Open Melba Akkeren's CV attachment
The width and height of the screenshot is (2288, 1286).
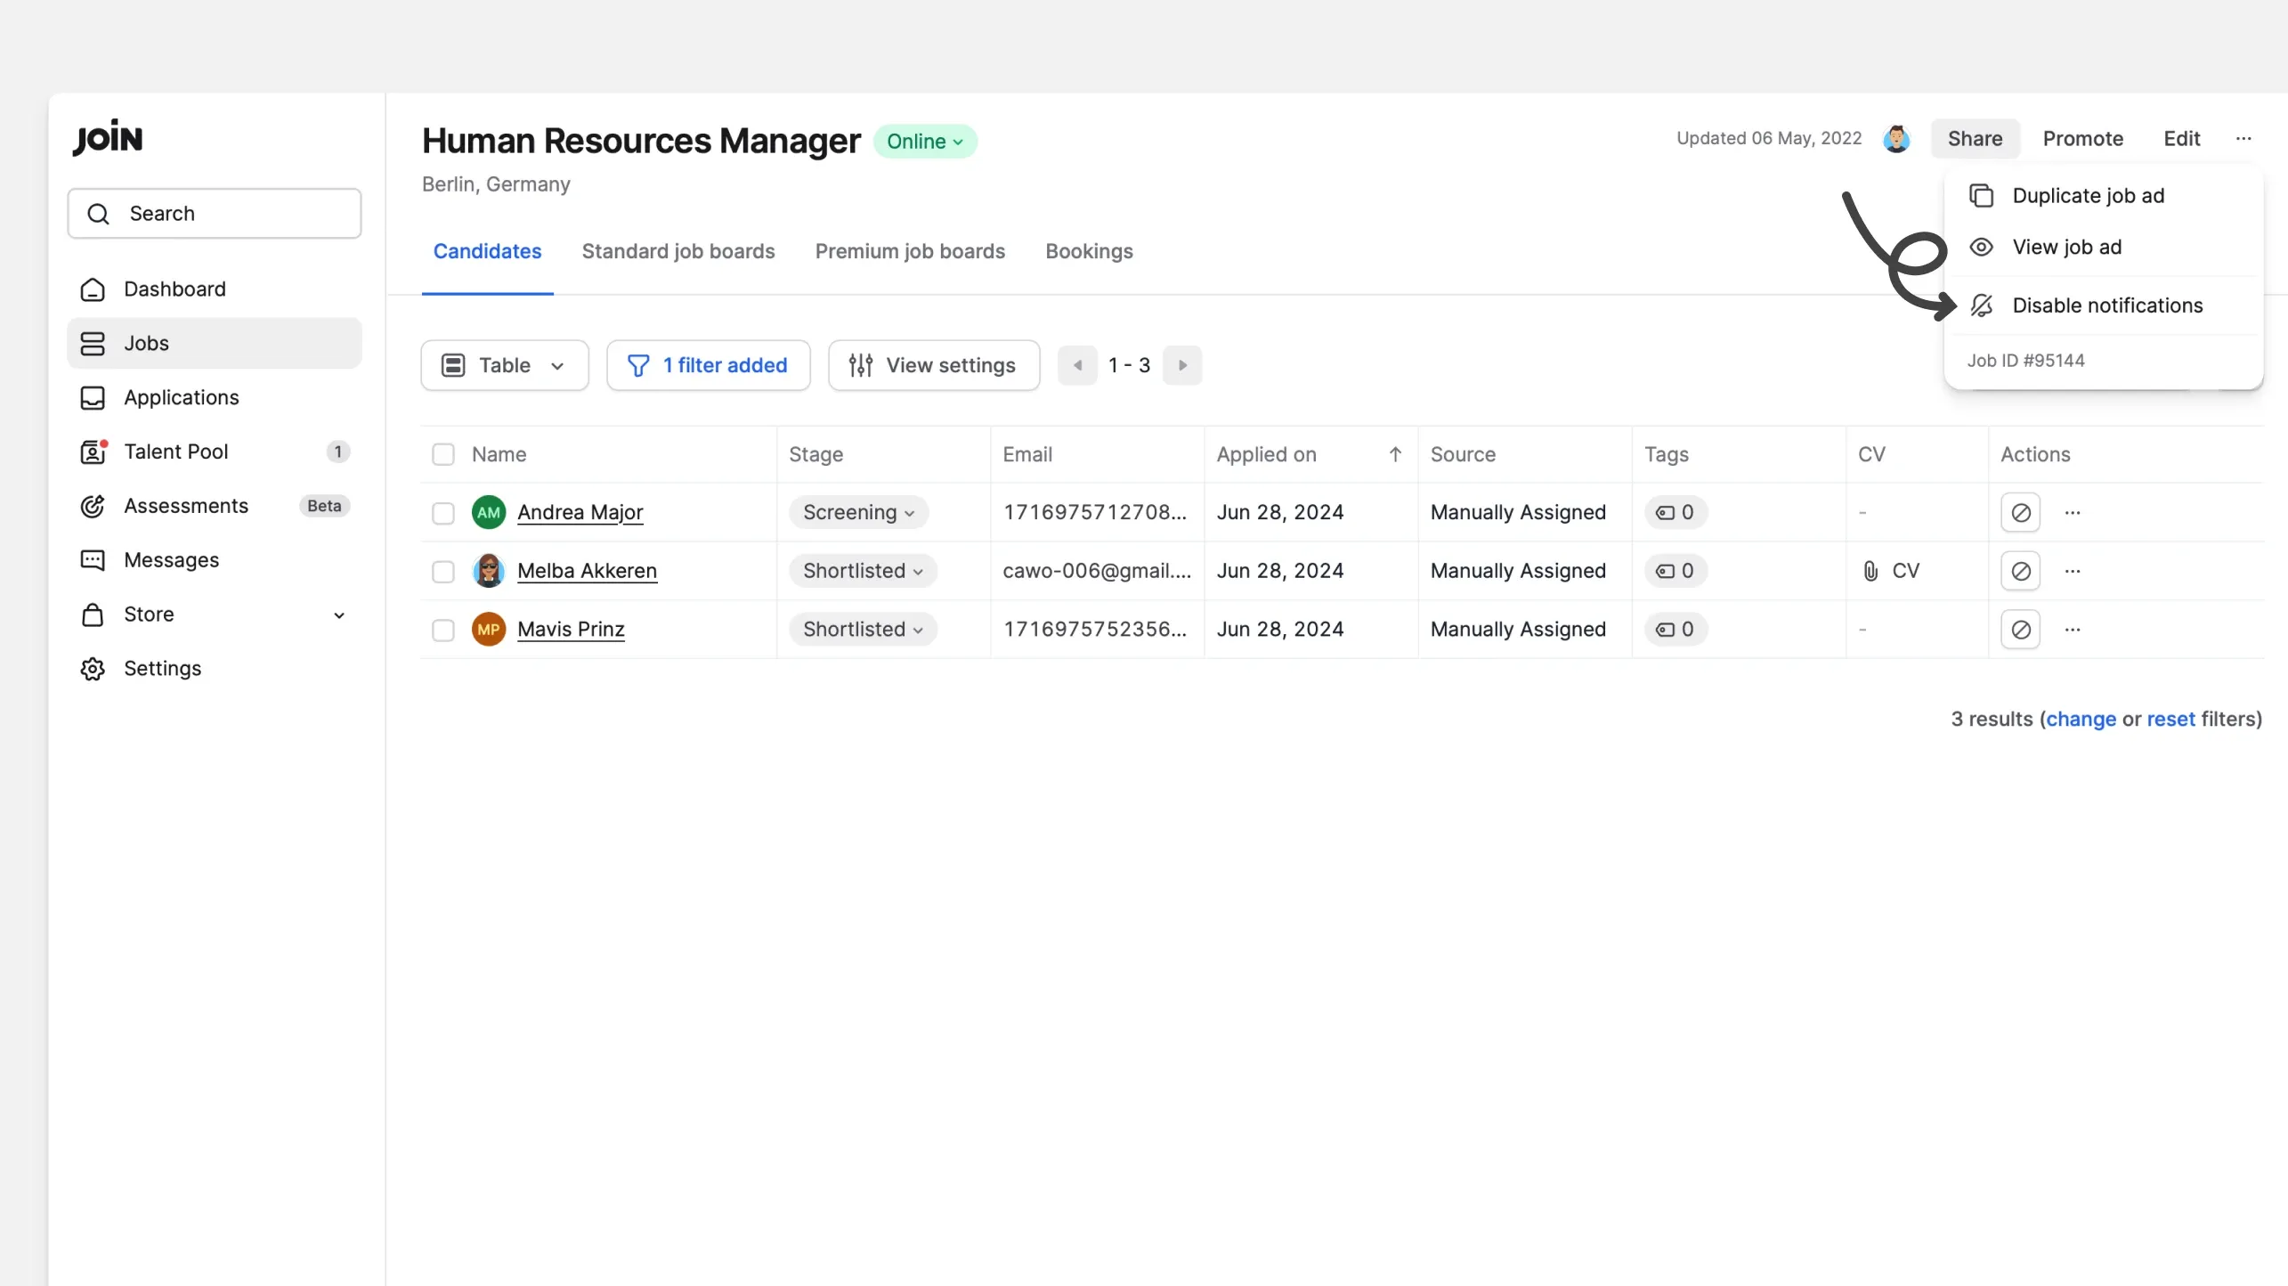[1892, 571]
